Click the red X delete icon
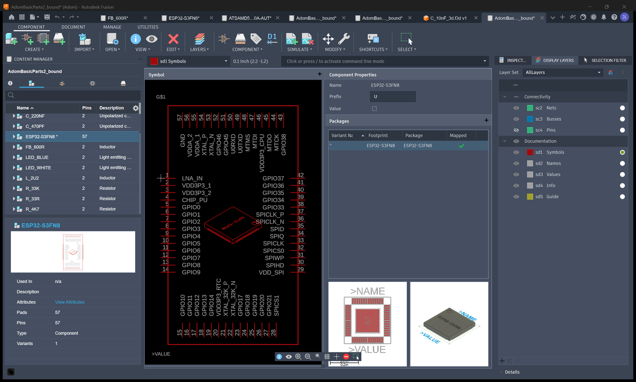Viewport: 636px width, 382px height. tap(173, 39)
